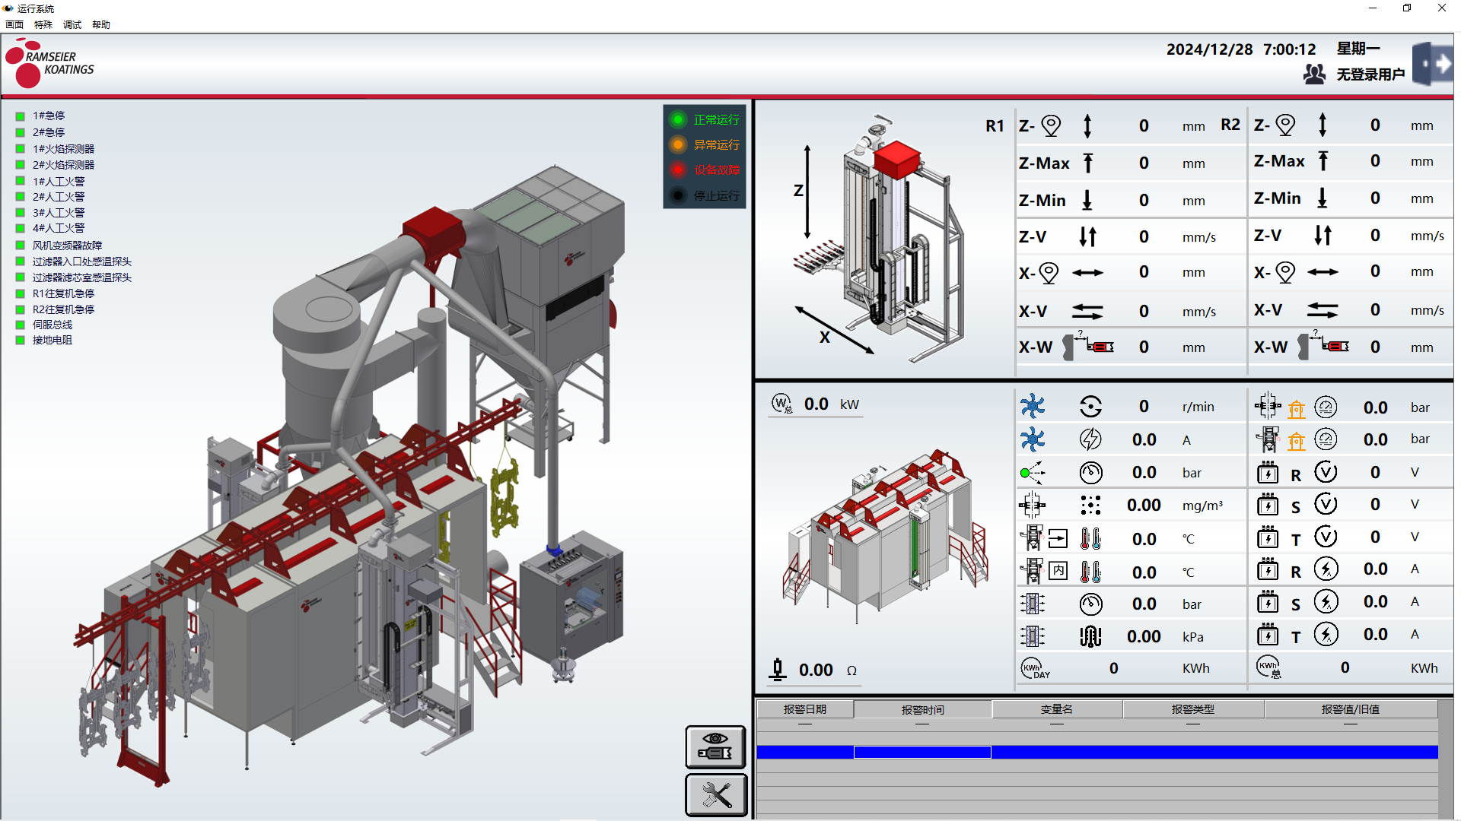1461x821 pixels.
Task: Sort alarms by 报警日期 column
Action: click(805, 709)
